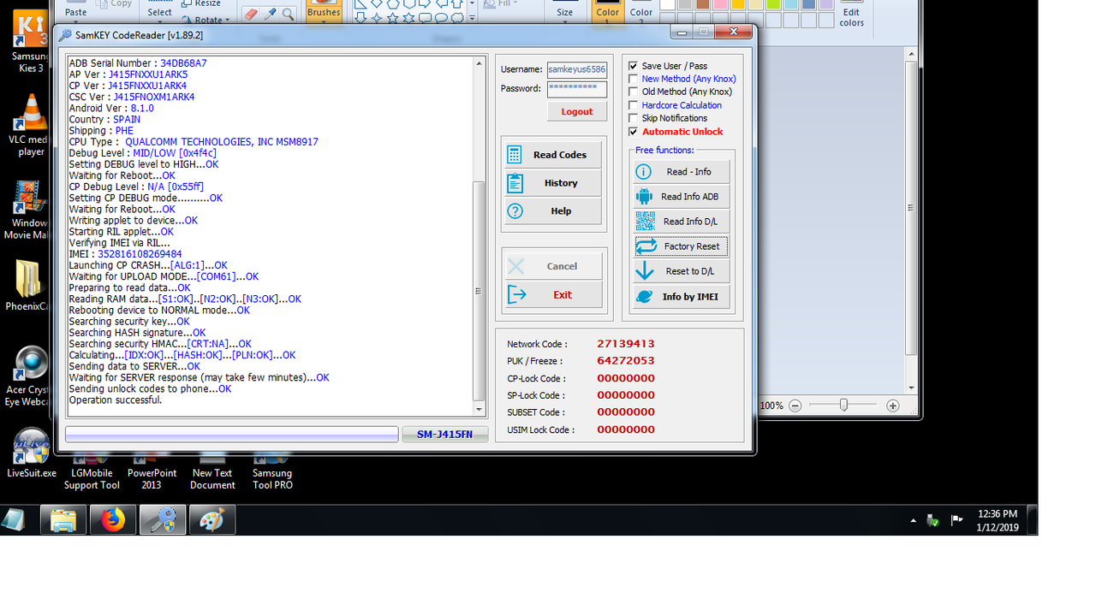Zoom out using Paint's minus button
This screenshot has width=1096, height=616.
[x=795, y=406]
